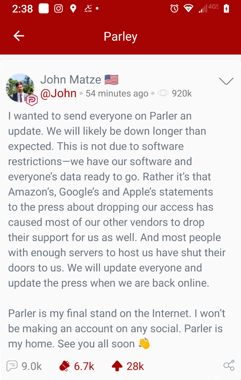Tap the Instagram notification icon in status bar
241x380 pixels.
(x=59, y=9)
